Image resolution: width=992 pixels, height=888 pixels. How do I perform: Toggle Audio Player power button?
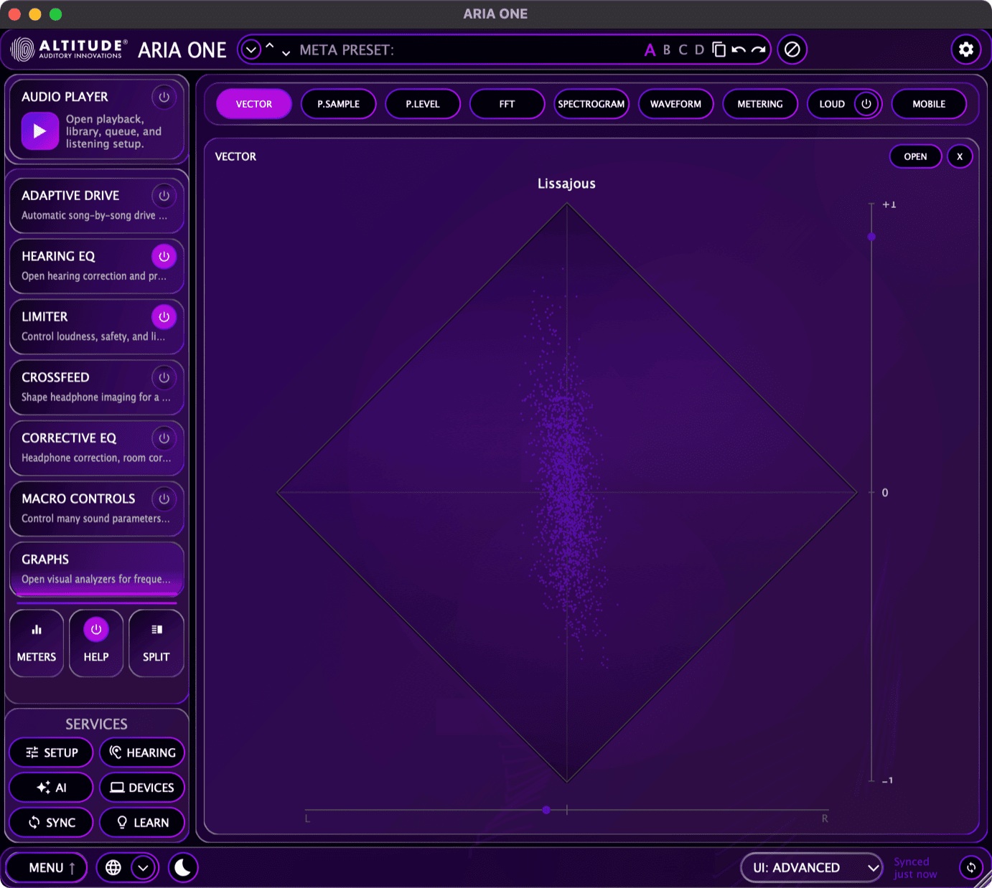pyautogui.click(x=164, y=97)
